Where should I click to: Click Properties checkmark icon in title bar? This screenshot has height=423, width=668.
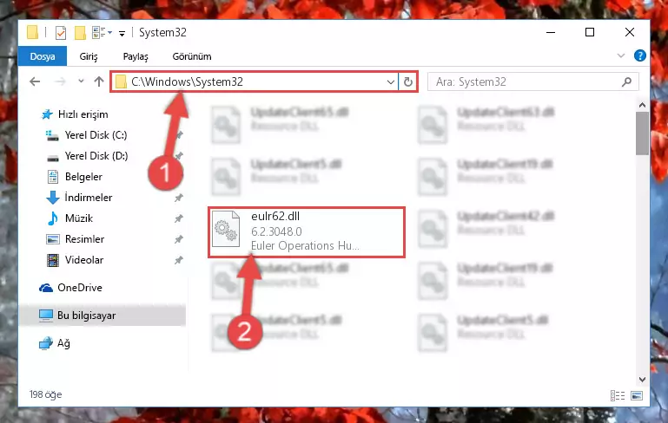61,33
